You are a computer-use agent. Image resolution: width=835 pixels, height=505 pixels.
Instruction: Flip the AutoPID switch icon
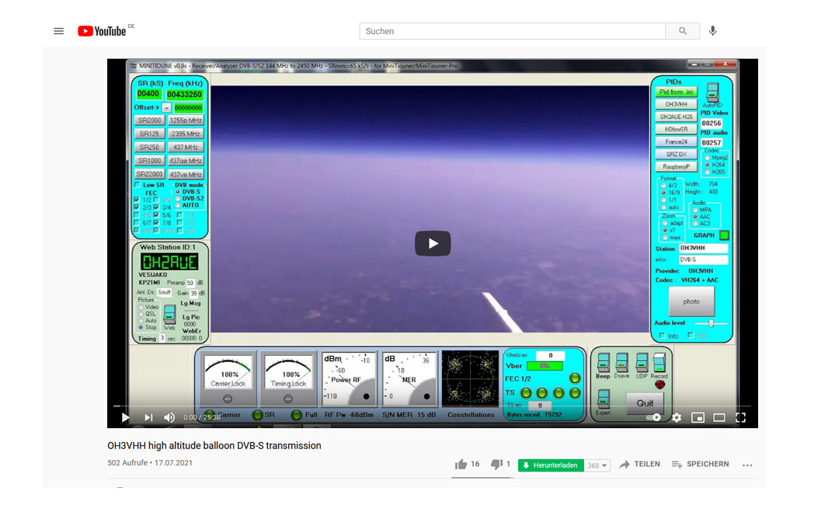coord(712,92)
